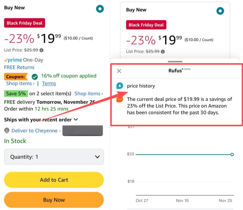Click the Nov 25 price point on chart
The image size is (243, 210).
(x=232, y=154)
